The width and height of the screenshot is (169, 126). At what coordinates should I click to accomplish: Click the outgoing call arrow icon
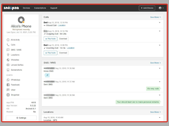(x=45, y=34)
